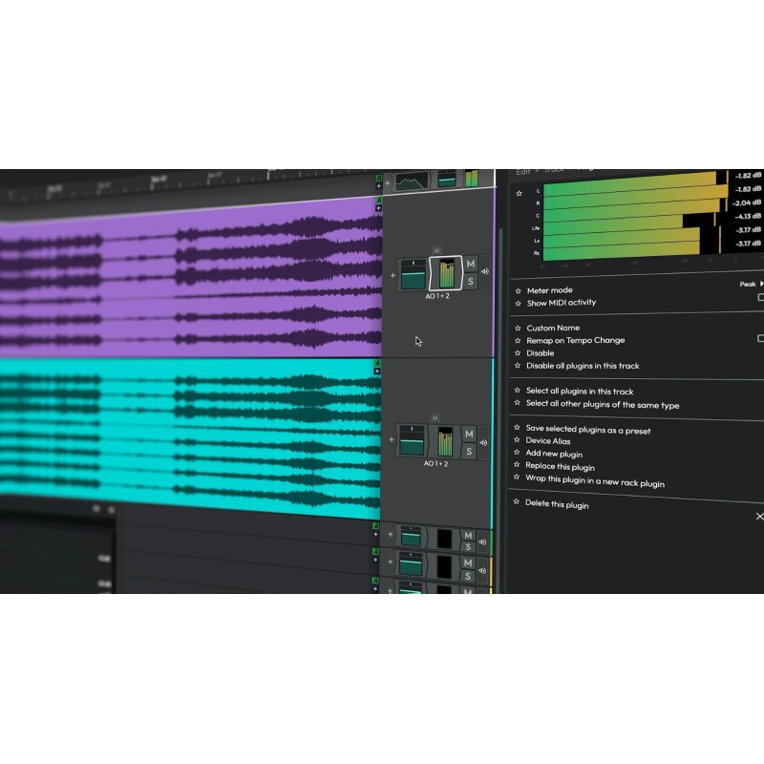Click Delete this plugin
This screenshot has width=764, height=764.
pos(557,504)
